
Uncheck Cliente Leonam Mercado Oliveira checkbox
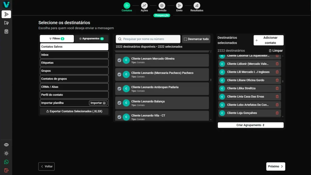tap(119, 60)
